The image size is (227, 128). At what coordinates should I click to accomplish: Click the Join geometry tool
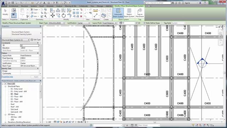pos(34,16)
